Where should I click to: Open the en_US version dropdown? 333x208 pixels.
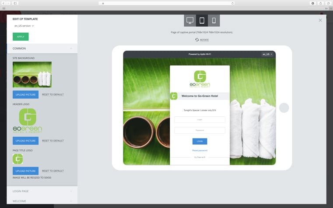24,26
